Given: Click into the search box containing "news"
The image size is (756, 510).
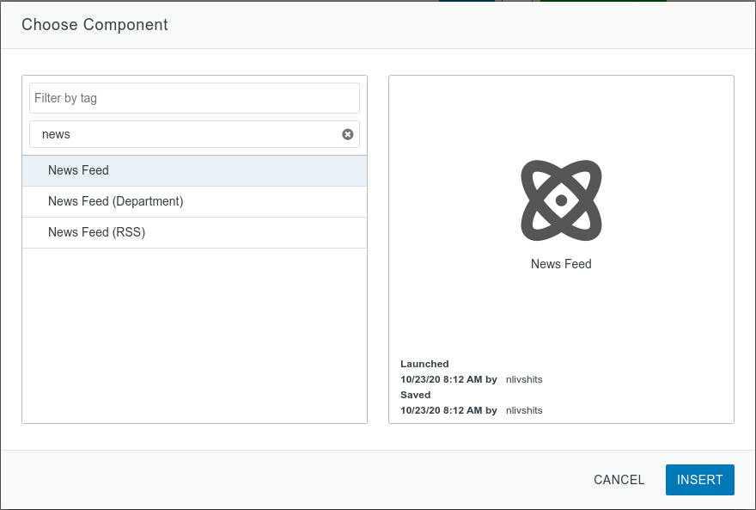Looking at the screenshot, I should pyautogui.click(x=185, y=134).
